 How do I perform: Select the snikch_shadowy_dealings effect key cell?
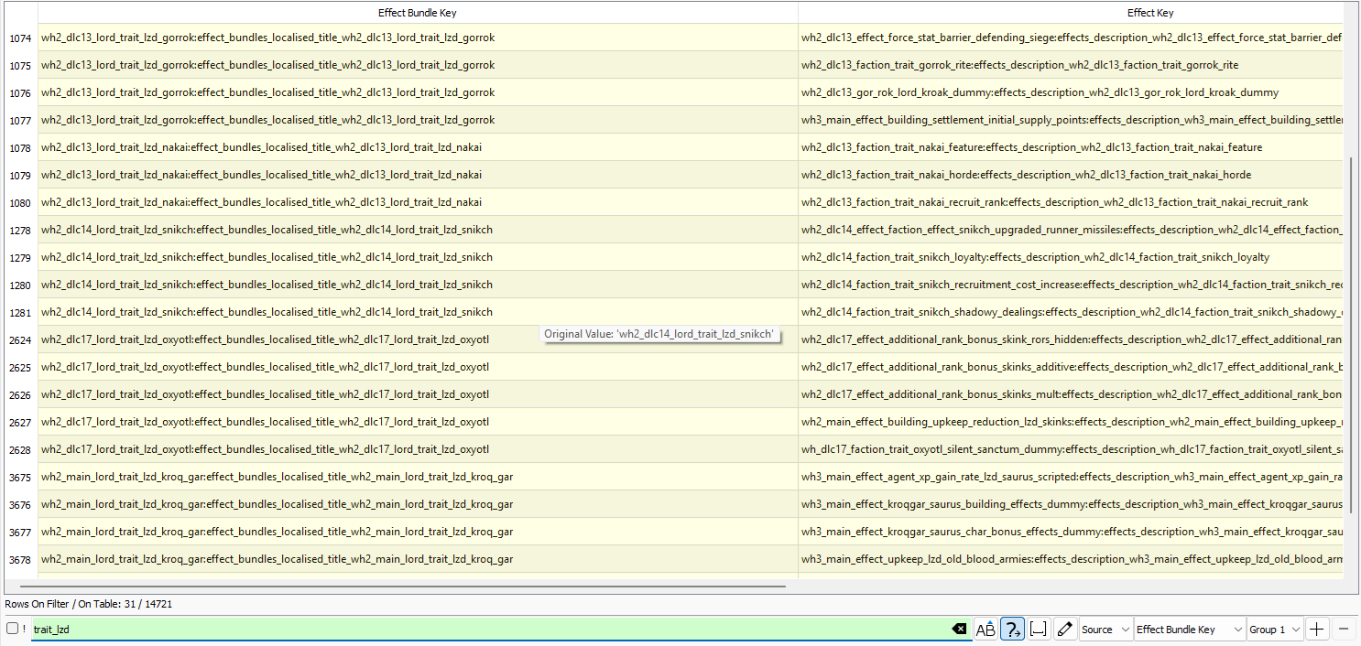1070,312
